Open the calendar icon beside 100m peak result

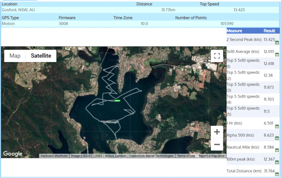[x=277, y=162]
